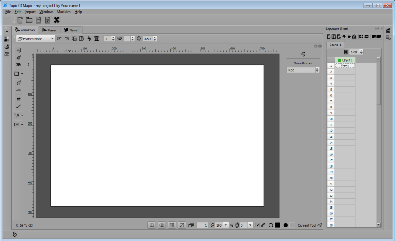Viewport: 395px width, 241px height.
Task: Move frame up with the up arrow
Action: [344, 36]
